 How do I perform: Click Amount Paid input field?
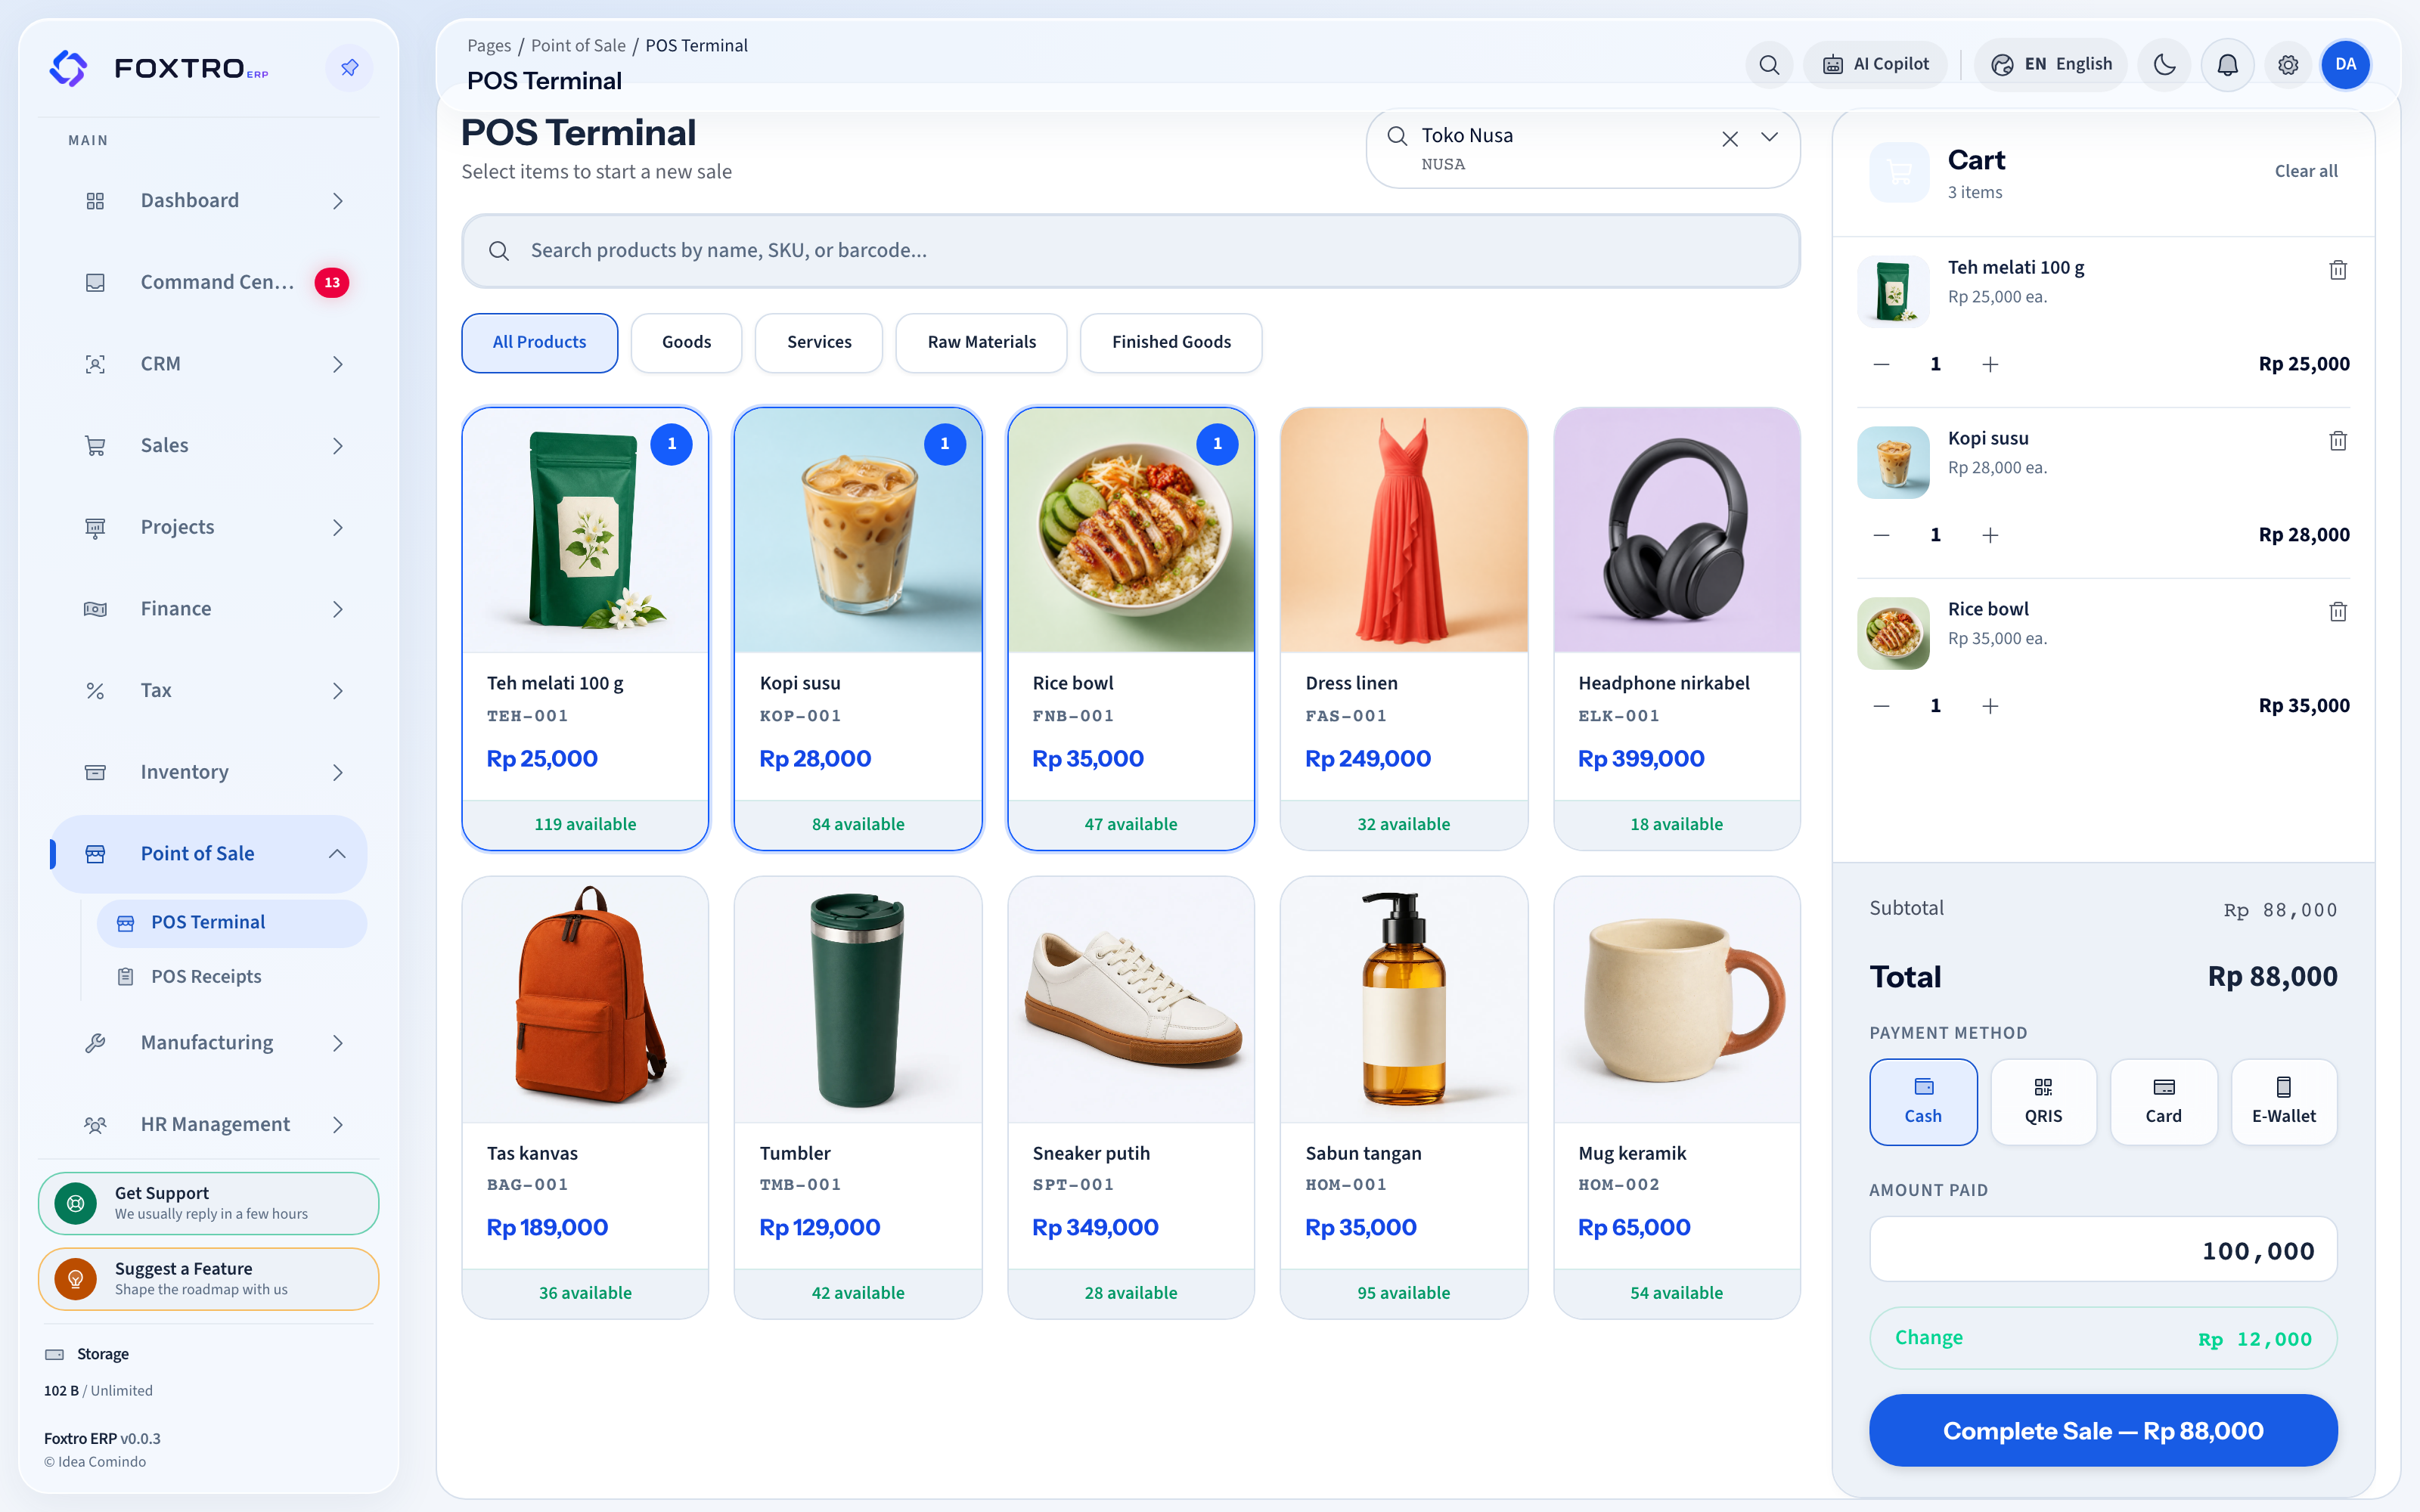2103,1250
